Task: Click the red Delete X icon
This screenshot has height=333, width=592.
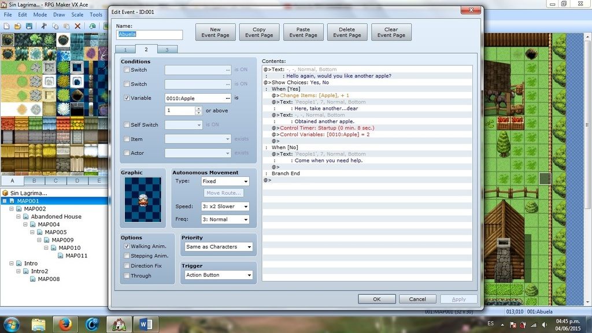Action: tap(77, 26)
